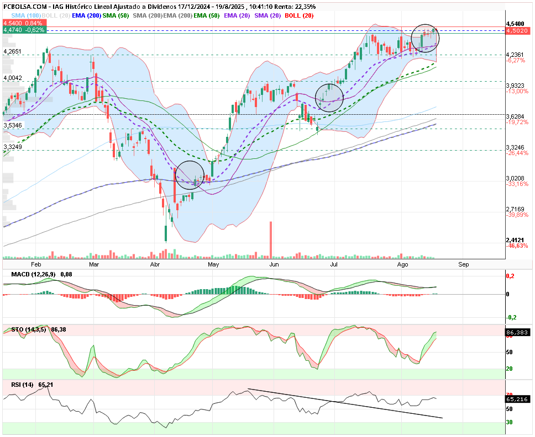This screenshot has height=437, width=535.
Task: Click the green SMA (50) legend label
Action: 116,15
